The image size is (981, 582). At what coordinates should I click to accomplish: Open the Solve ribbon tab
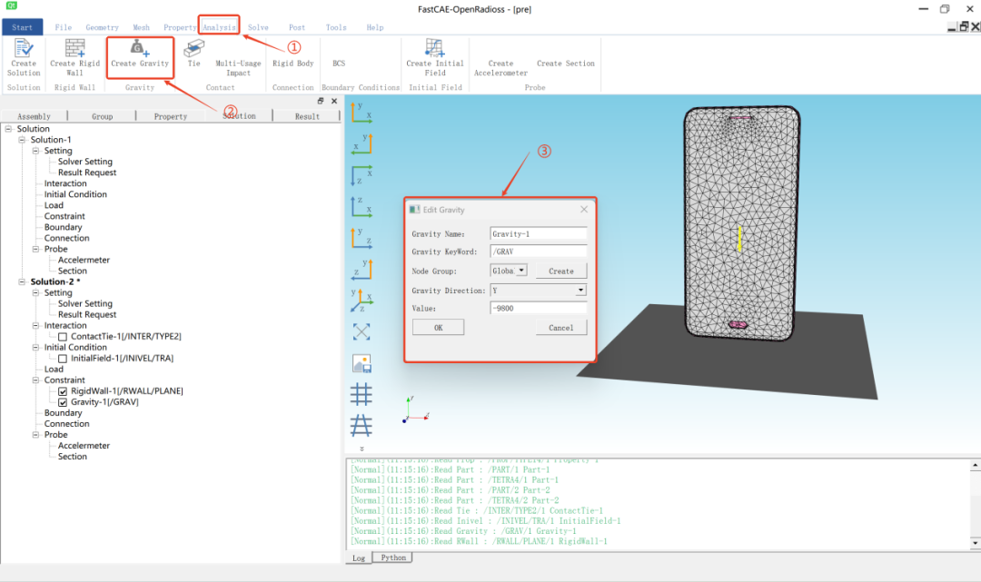[x=258, y=27]
